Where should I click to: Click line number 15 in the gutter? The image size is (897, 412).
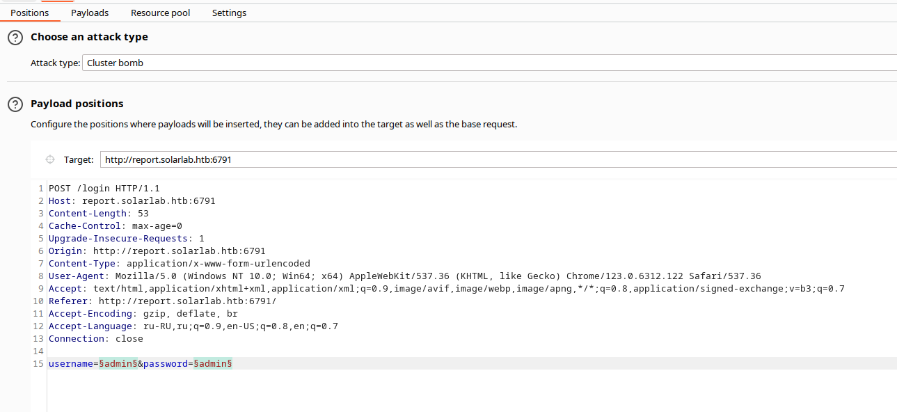(x=38, y=364)
